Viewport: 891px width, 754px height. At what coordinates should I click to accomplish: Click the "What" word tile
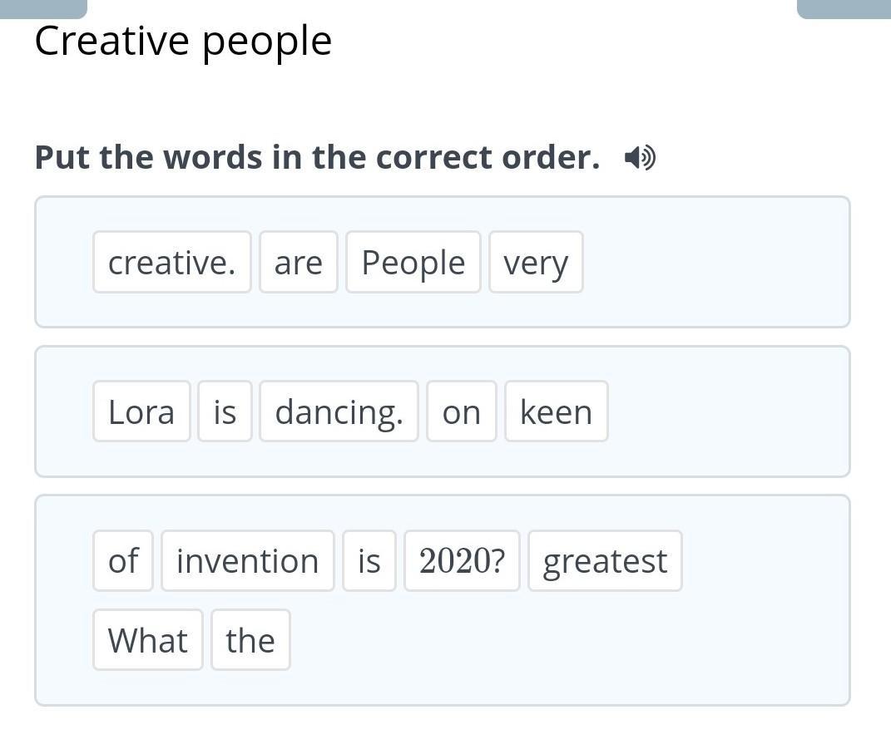click(147, 640)
